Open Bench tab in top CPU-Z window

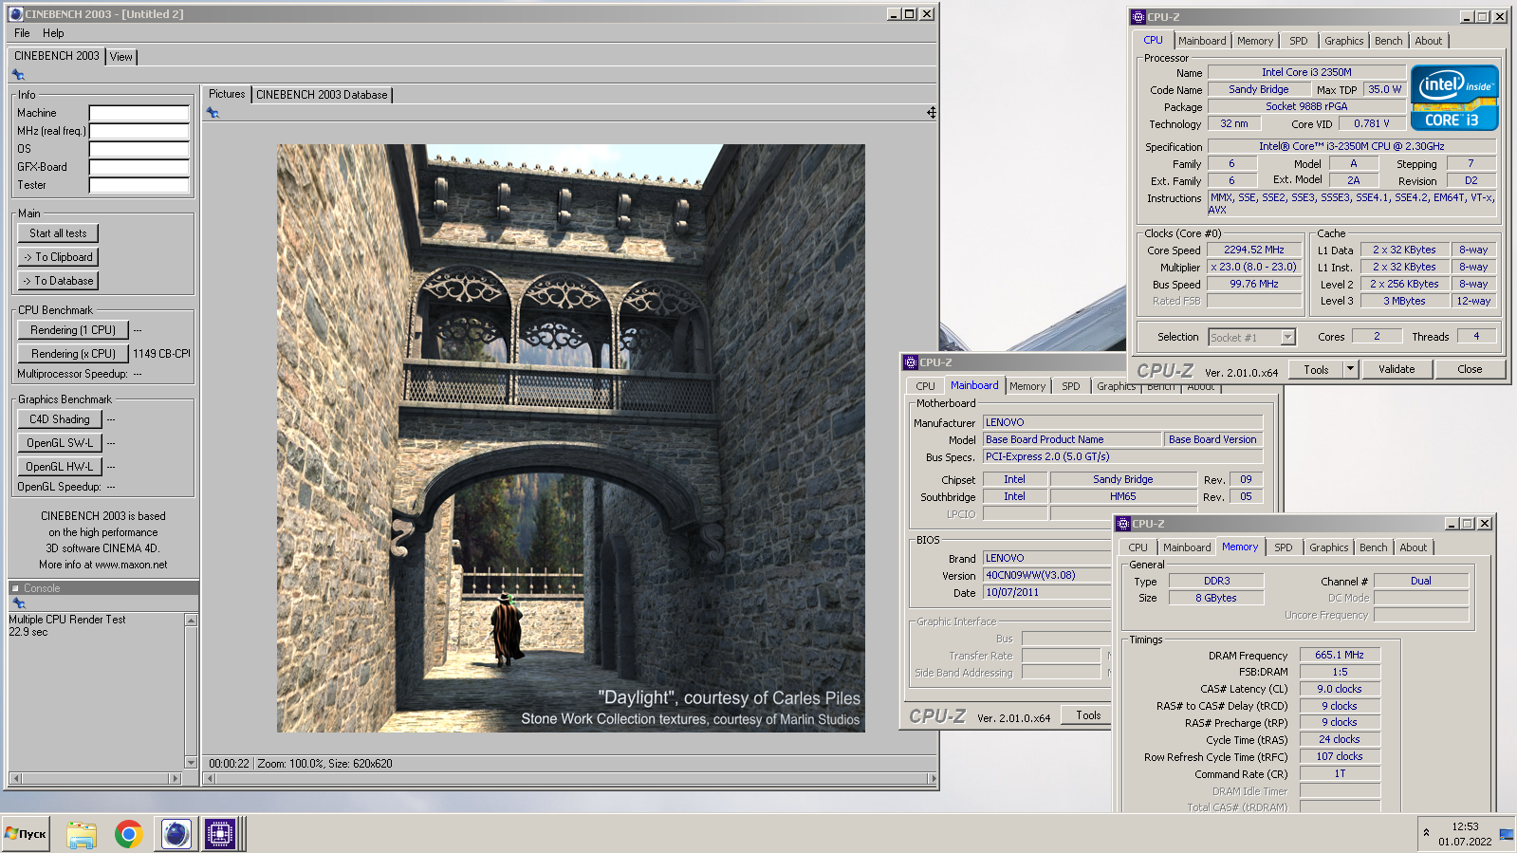[1389, 41]
